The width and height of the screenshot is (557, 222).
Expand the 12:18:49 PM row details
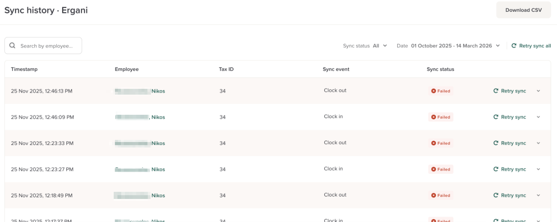(539, 195)
